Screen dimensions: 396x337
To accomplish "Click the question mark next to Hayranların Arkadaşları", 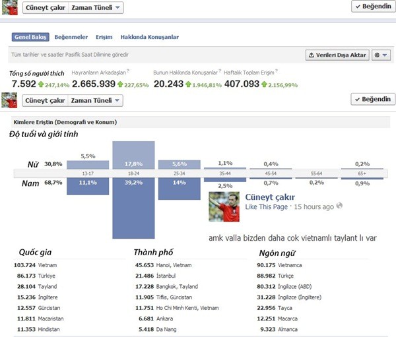I will [128, 71].
